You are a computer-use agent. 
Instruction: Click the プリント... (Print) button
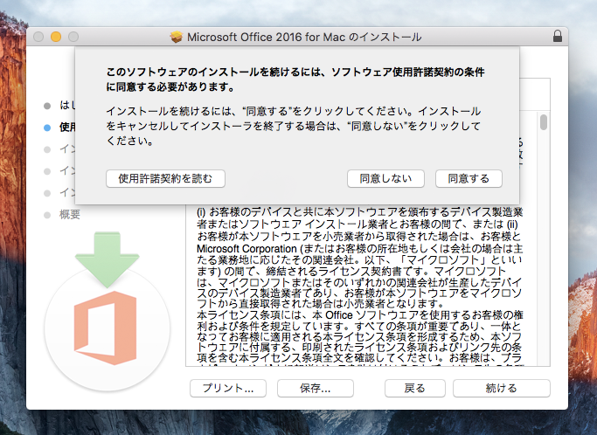(228, 388)
